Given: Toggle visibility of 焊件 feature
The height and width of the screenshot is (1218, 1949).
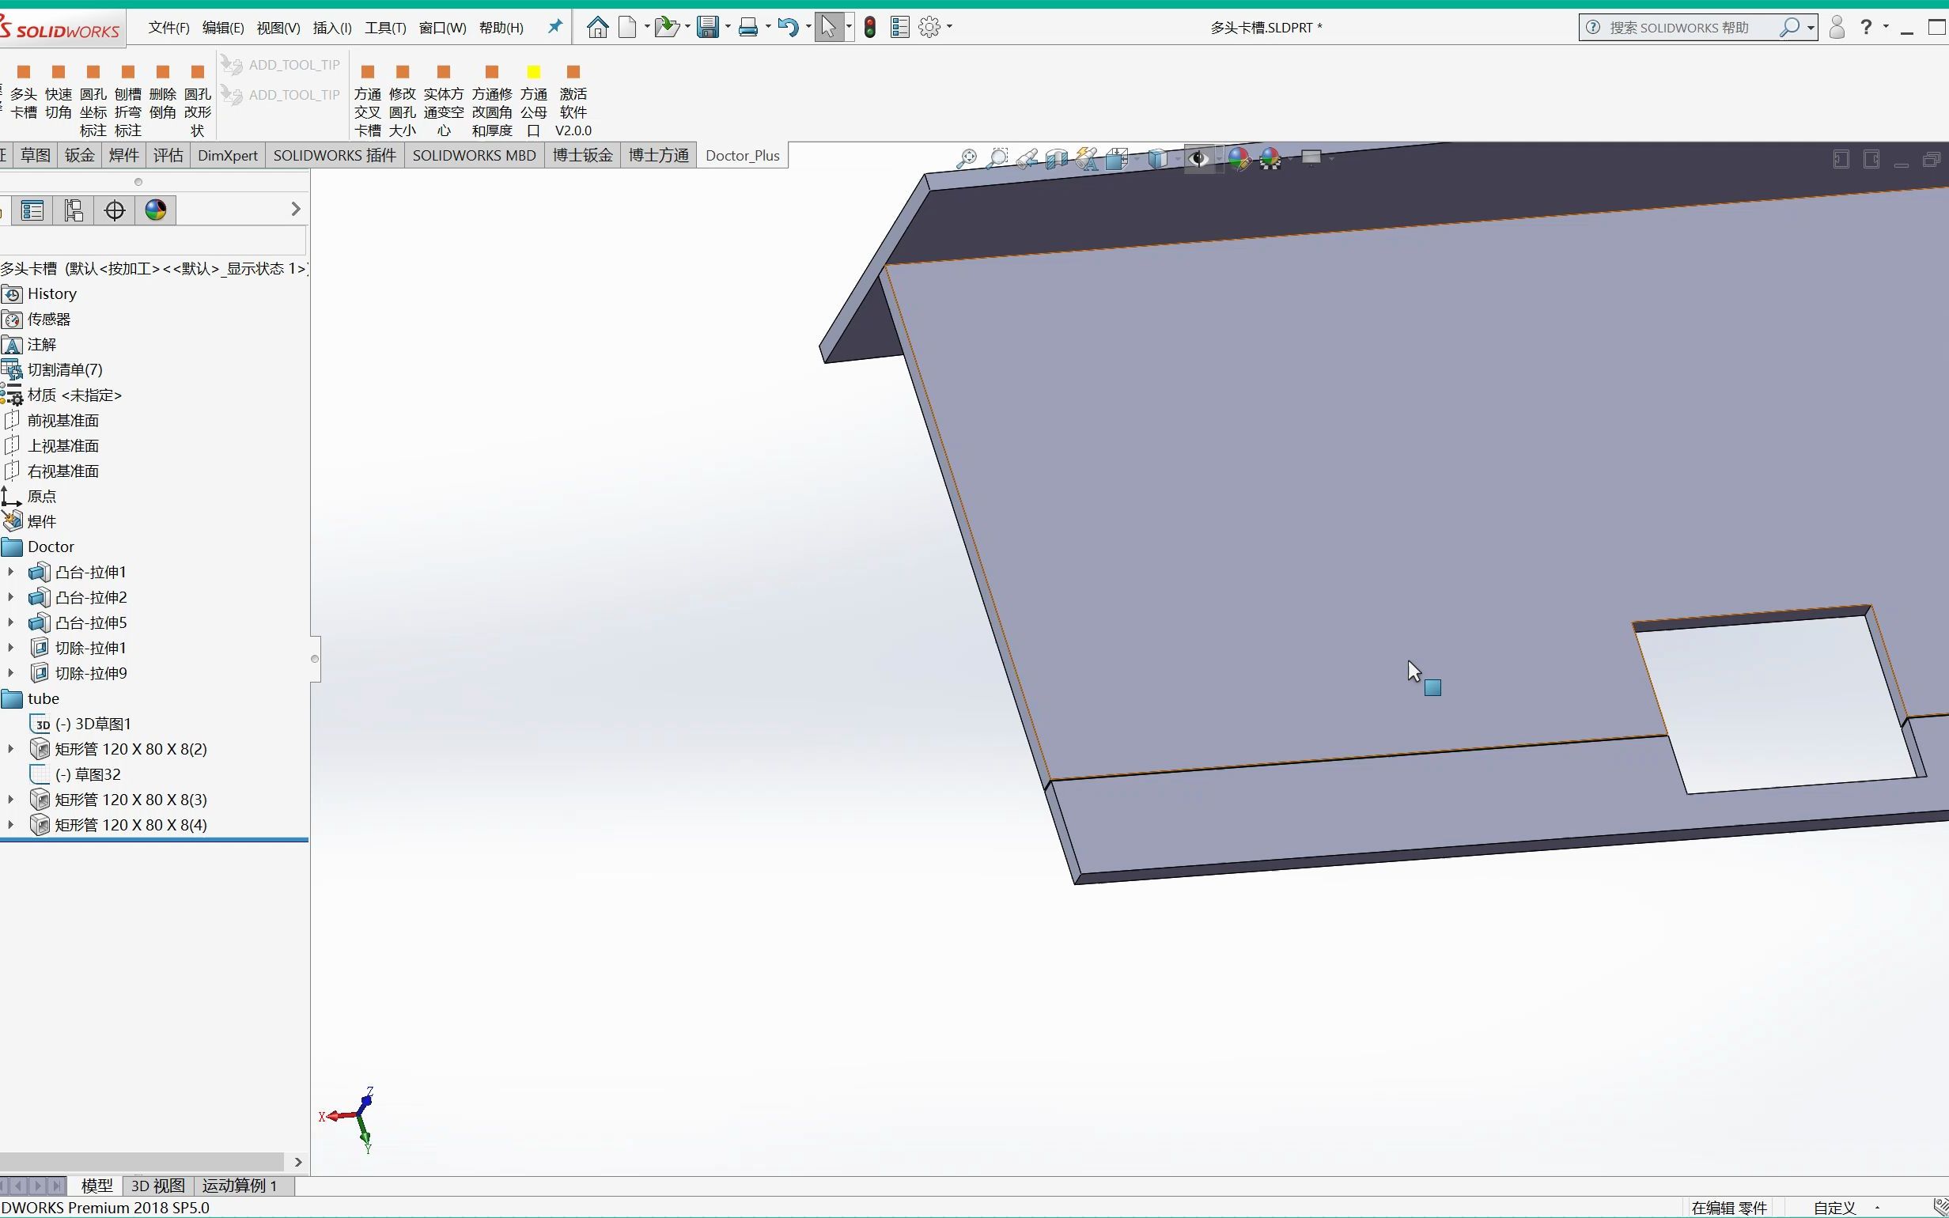Looking at the screenshot, I should tap(40, 520).
